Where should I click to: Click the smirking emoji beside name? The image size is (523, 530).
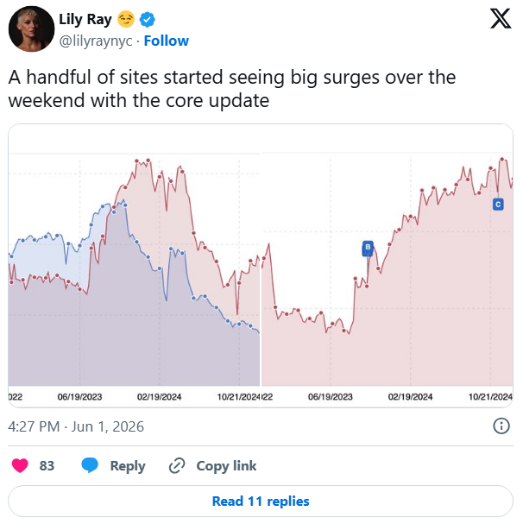[x=126, y=19]
